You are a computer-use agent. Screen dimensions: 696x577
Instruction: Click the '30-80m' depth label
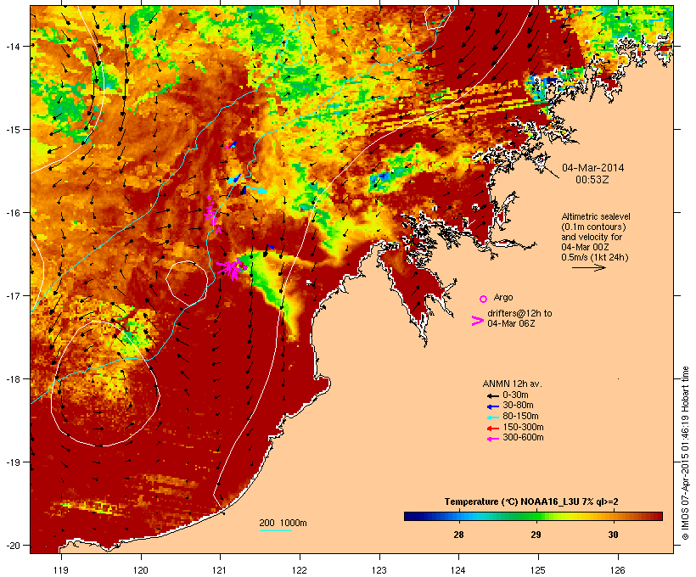point(518,406)
